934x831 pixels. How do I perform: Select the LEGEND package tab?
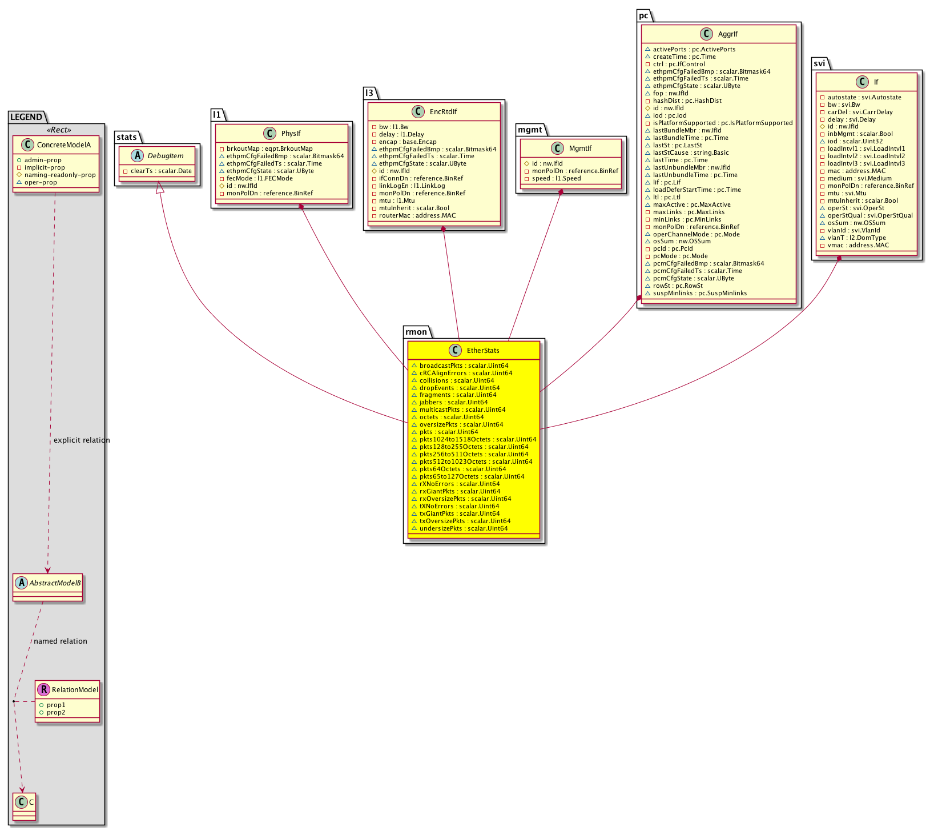click(x=26, y=117)
